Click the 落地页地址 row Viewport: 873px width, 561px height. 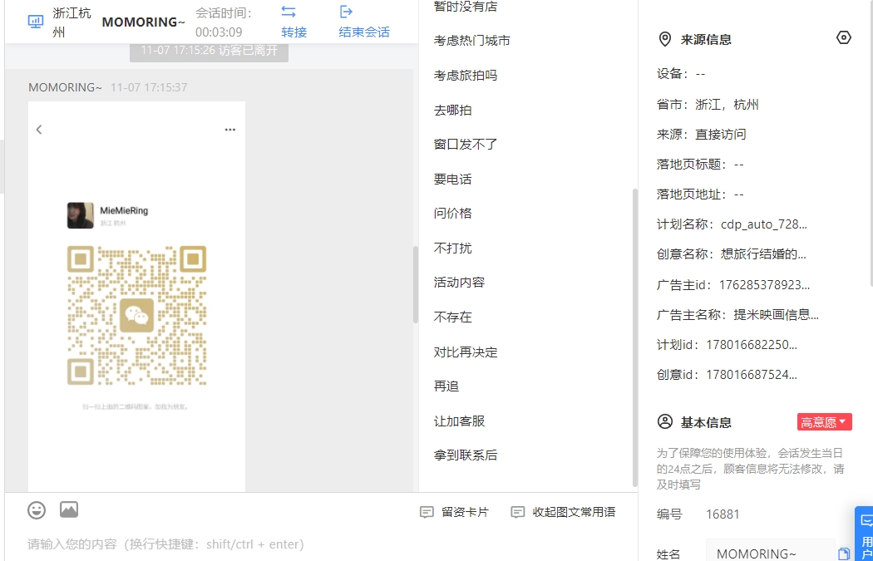(700, 194)
